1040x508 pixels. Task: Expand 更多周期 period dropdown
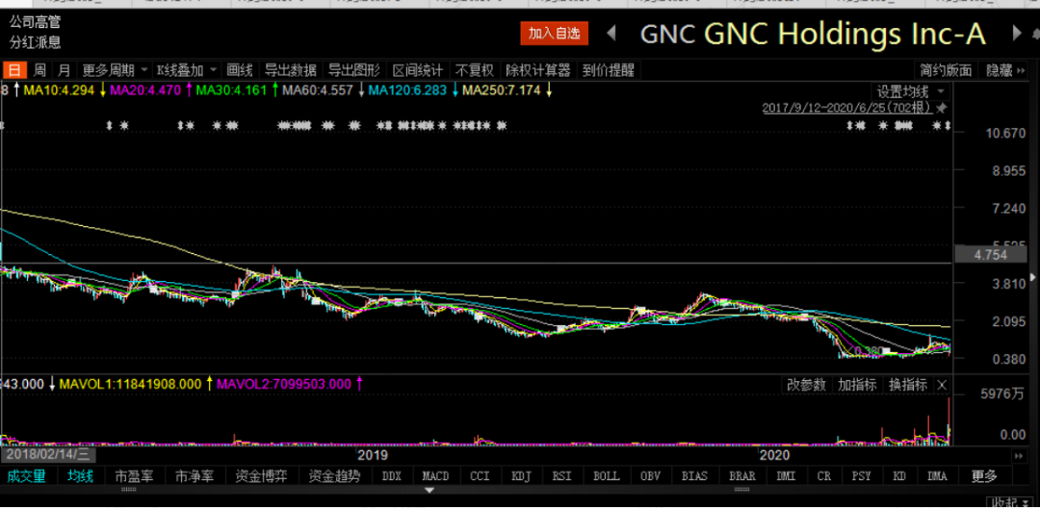point(114,70)
